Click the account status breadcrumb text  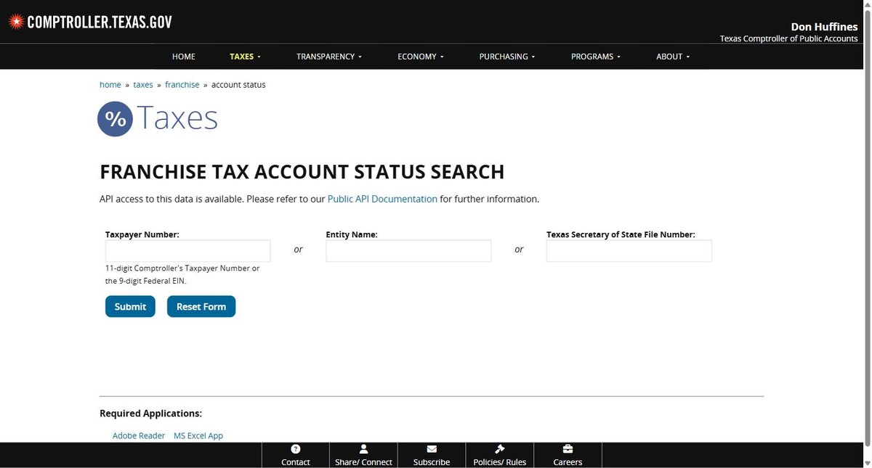[238, 85]
